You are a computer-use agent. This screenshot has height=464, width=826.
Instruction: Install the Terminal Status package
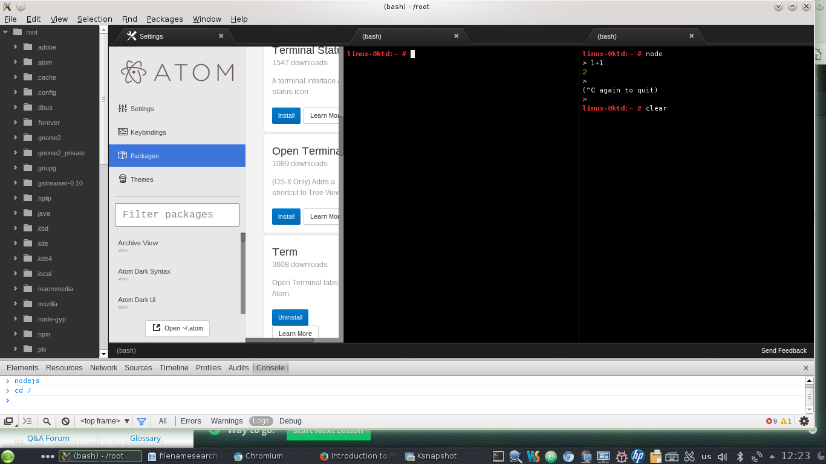(x=286, y=115)
